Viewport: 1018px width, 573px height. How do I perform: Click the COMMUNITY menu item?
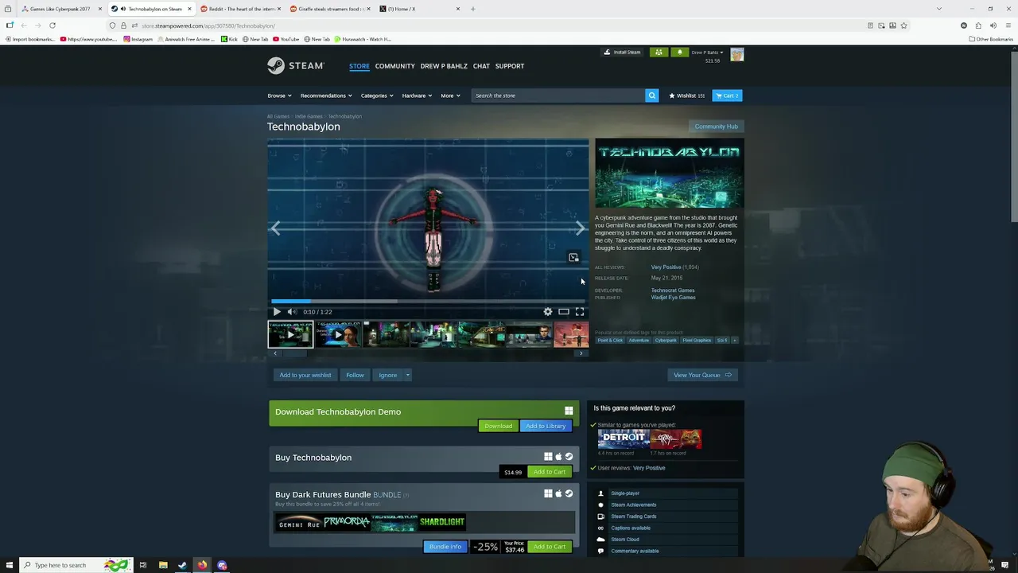coord(394,66)
